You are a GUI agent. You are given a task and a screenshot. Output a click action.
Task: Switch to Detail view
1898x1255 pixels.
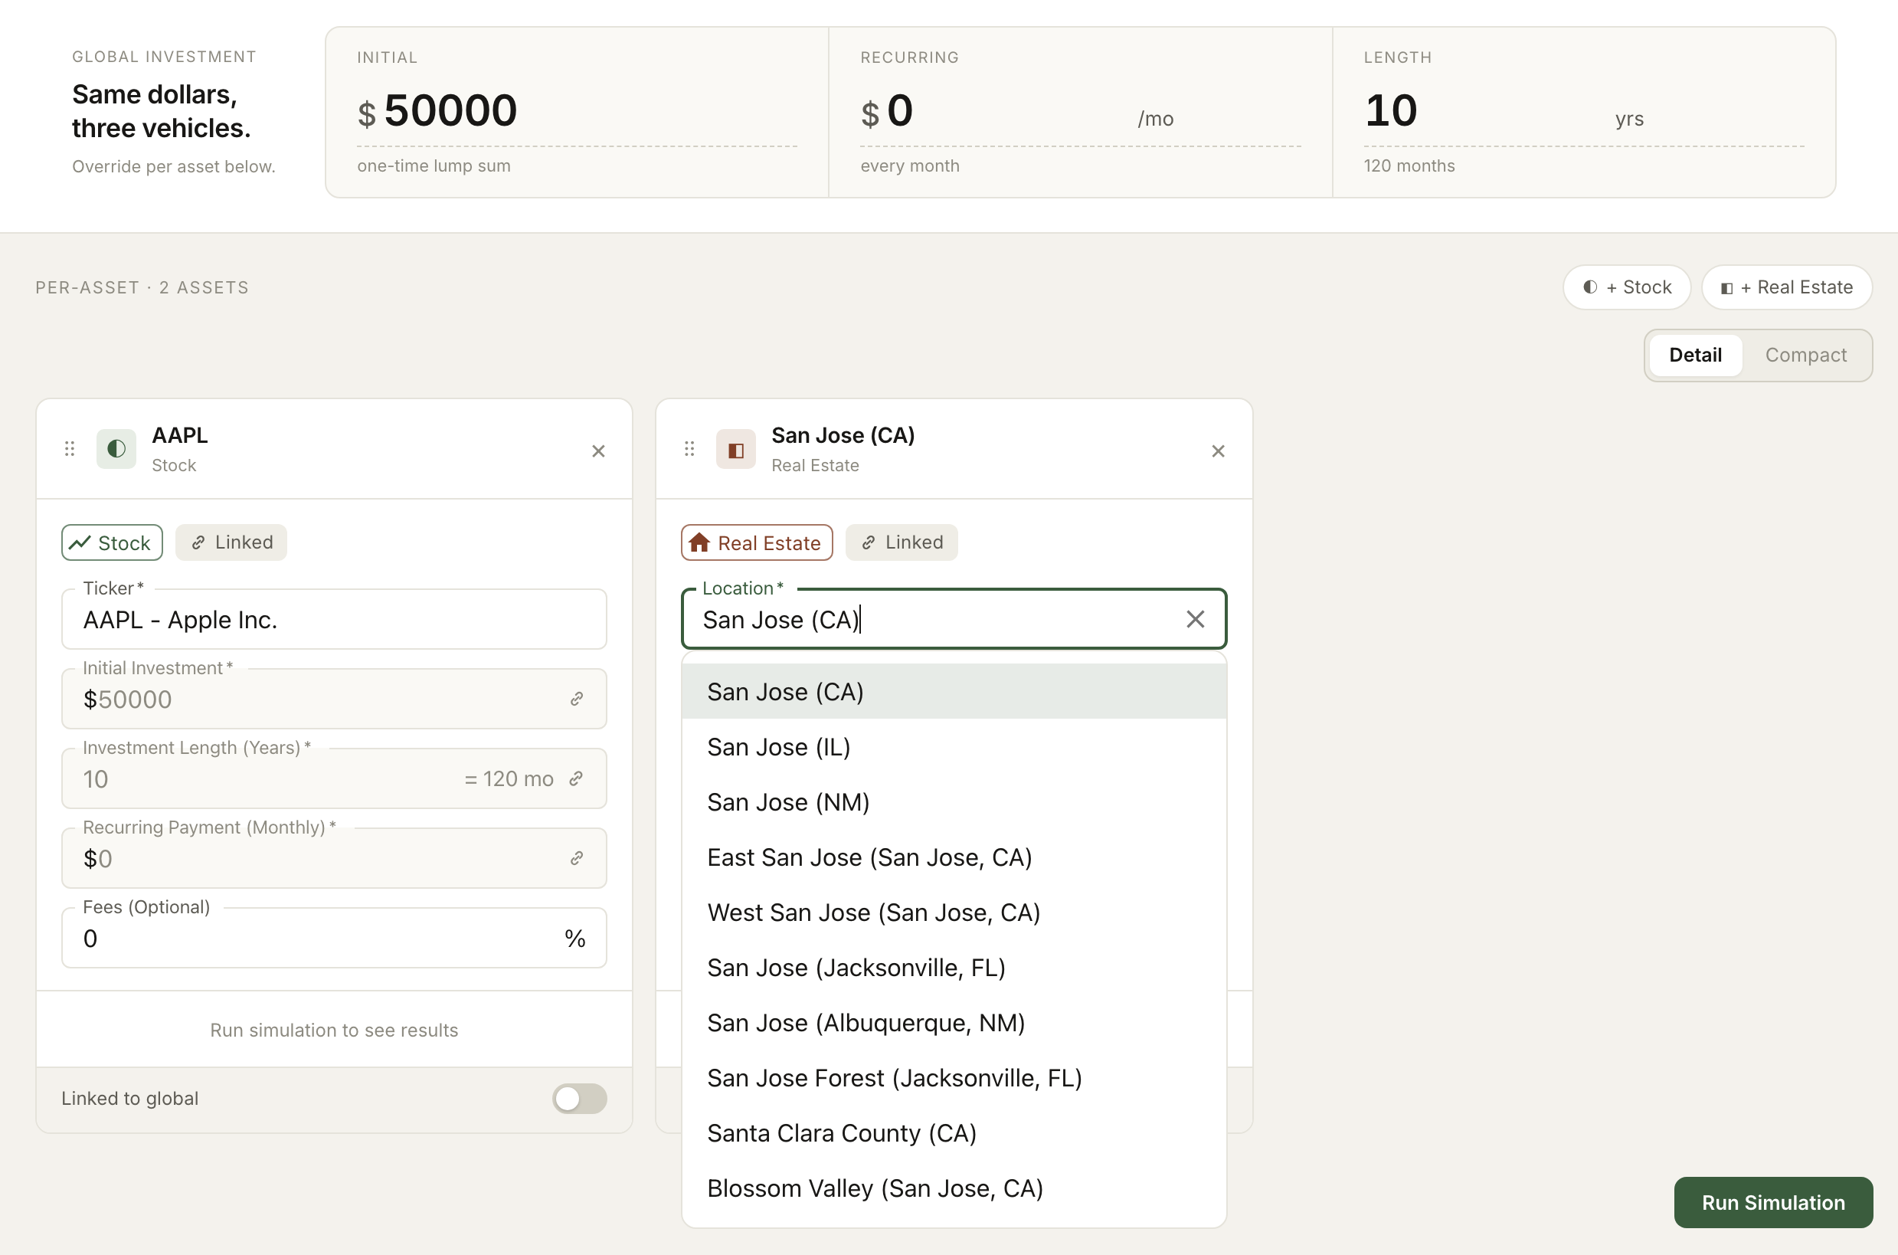click(1695, 355)
